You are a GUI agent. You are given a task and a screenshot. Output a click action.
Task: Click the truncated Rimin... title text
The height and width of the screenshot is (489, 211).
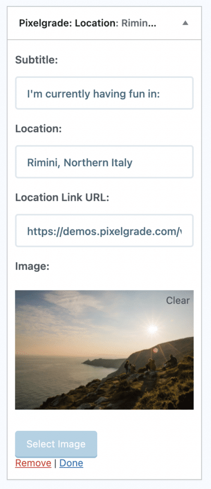[x=139, y=23]
